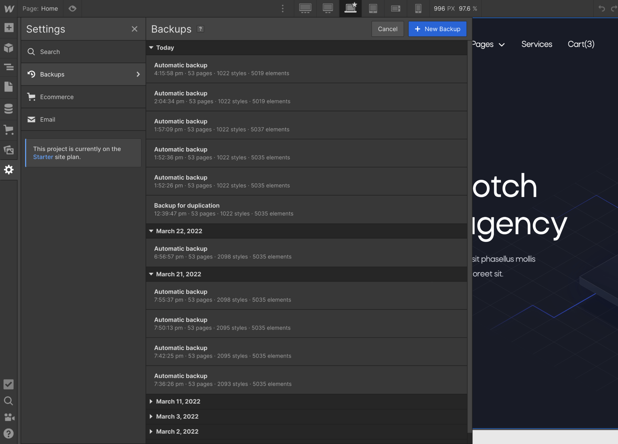Expand the March 3, 2022 backups
Screen dimensions: 618x444
[177, 416]
